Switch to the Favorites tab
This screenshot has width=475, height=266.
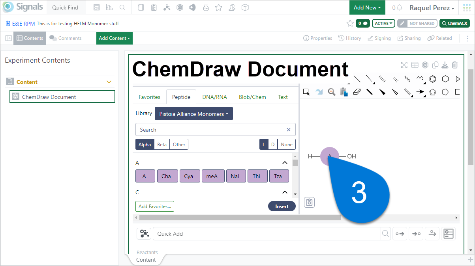pos(149,97)
